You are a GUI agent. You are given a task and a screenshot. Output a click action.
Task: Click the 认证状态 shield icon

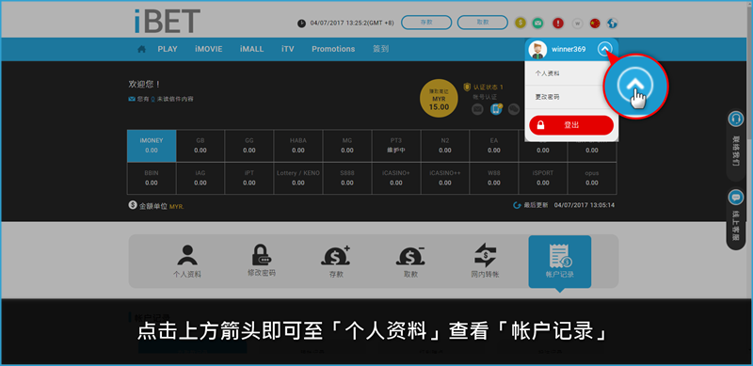[x=466, y=87]
